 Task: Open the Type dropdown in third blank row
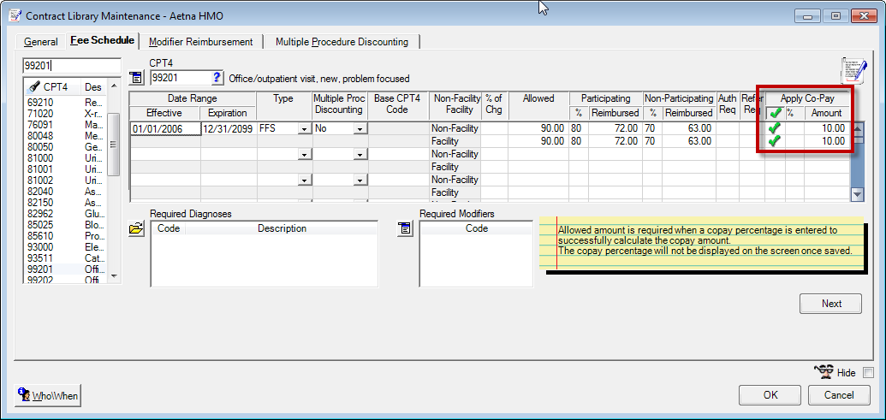tap(305, 180)
